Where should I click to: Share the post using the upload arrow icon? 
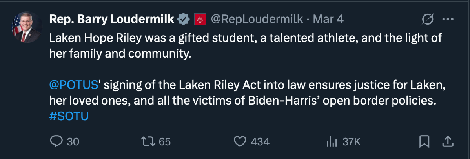(x=448, y=142)
